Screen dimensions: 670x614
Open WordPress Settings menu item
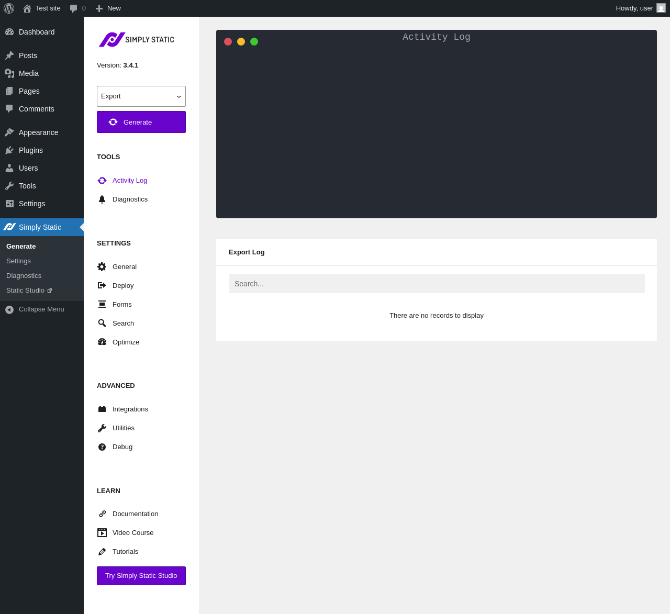click(x=42, y=204)
